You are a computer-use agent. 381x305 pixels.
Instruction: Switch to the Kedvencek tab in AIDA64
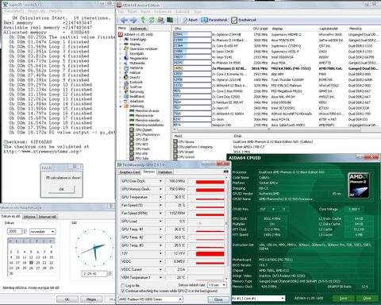tap(138, 29)
